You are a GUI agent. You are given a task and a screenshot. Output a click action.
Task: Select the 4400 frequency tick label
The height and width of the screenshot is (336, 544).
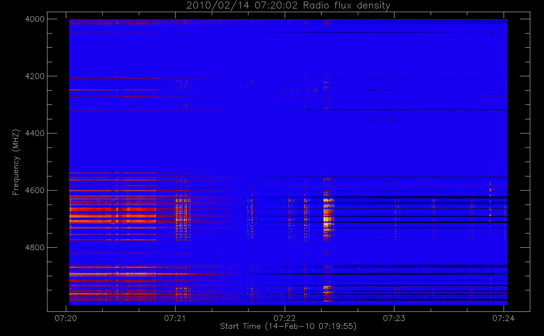click(x=35, y=133)
